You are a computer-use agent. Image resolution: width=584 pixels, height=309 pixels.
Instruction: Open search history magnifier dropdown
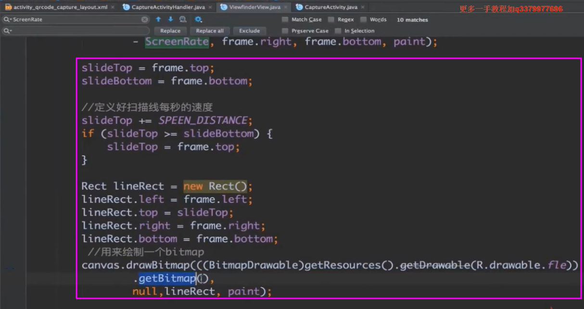click(7, 20)
